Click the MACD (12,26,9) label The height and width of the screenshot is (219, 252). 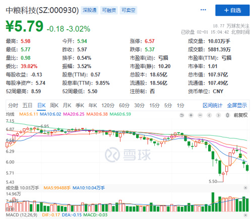pos(22,215)
